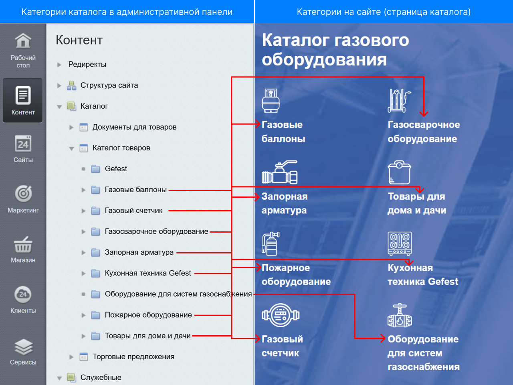Click the Gefest kitchen stove icon

coord(400,244)
